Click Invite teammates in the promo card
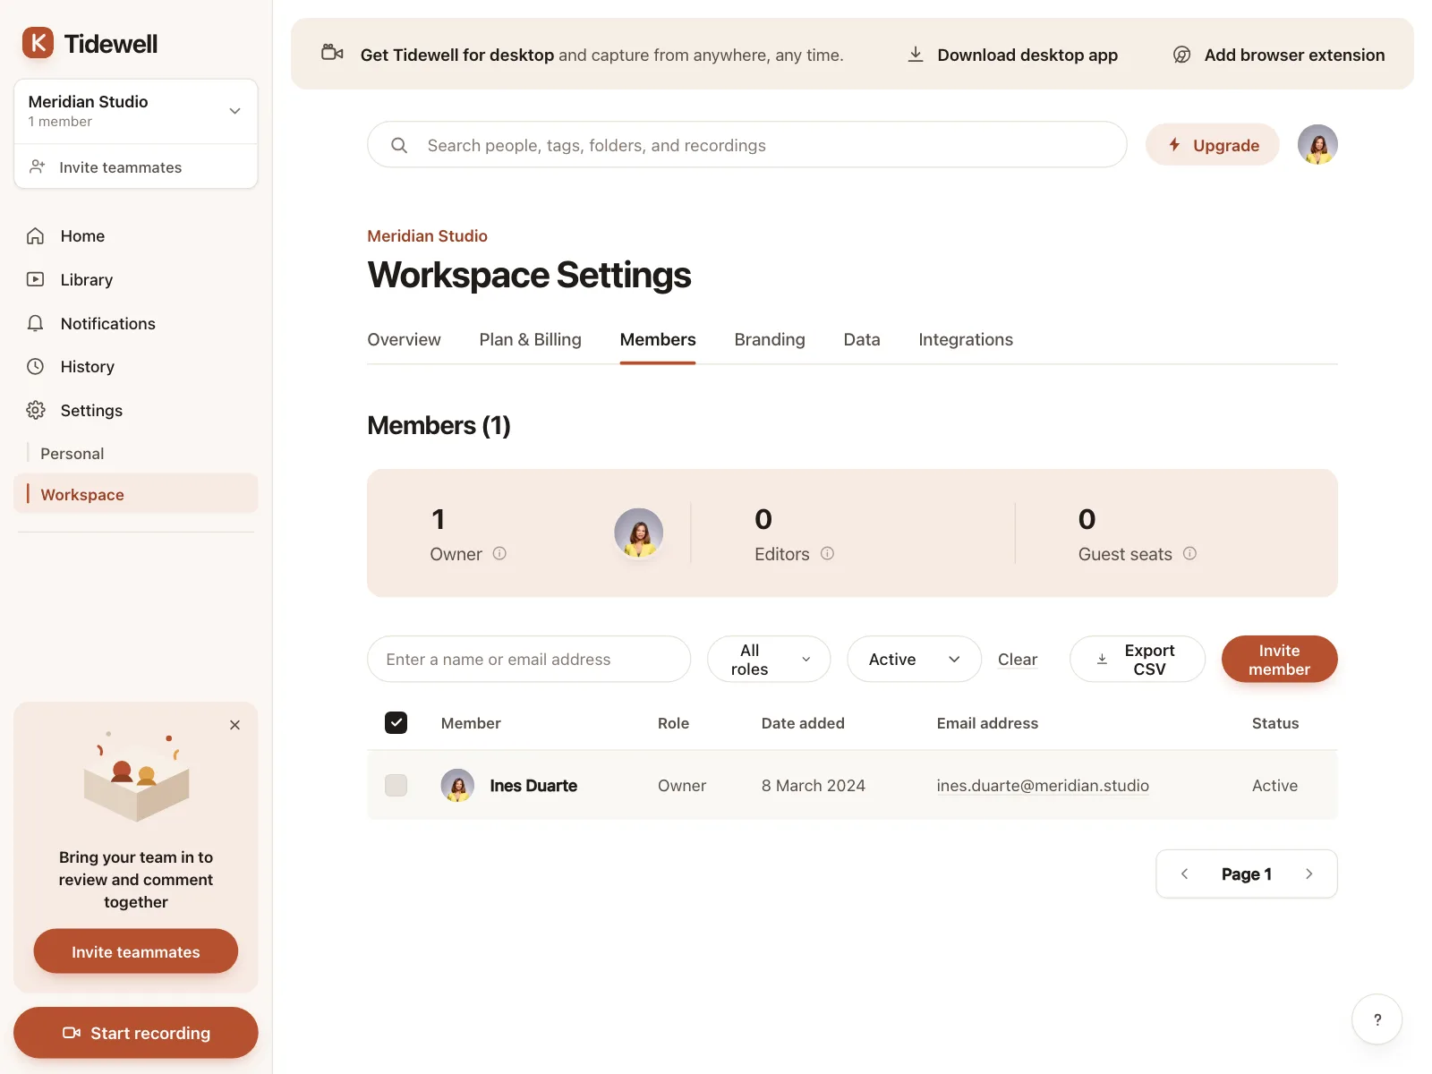This screenshot has width=1432, height=1074. tap(136, 950)
